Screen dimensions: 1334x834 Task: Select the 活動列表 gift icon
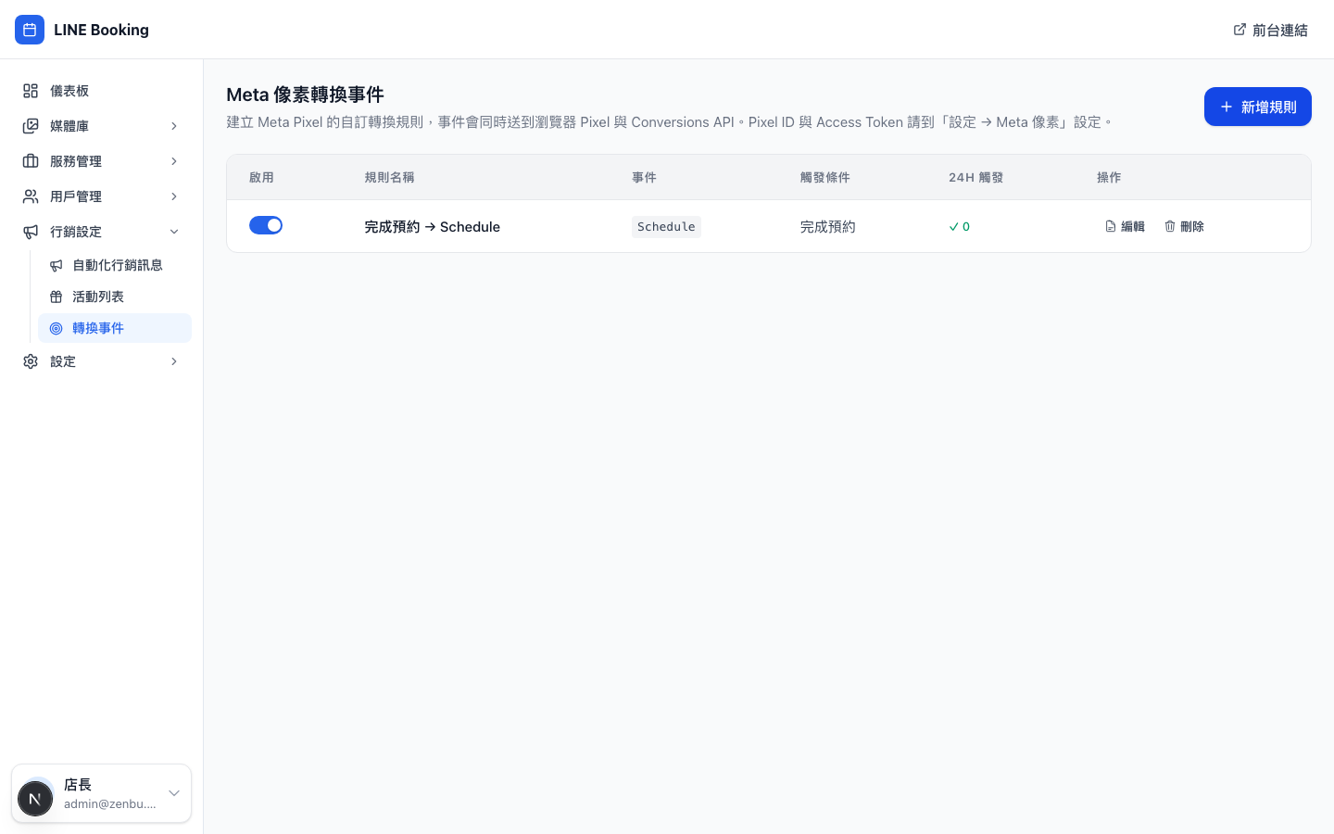[x=57, y=297]
